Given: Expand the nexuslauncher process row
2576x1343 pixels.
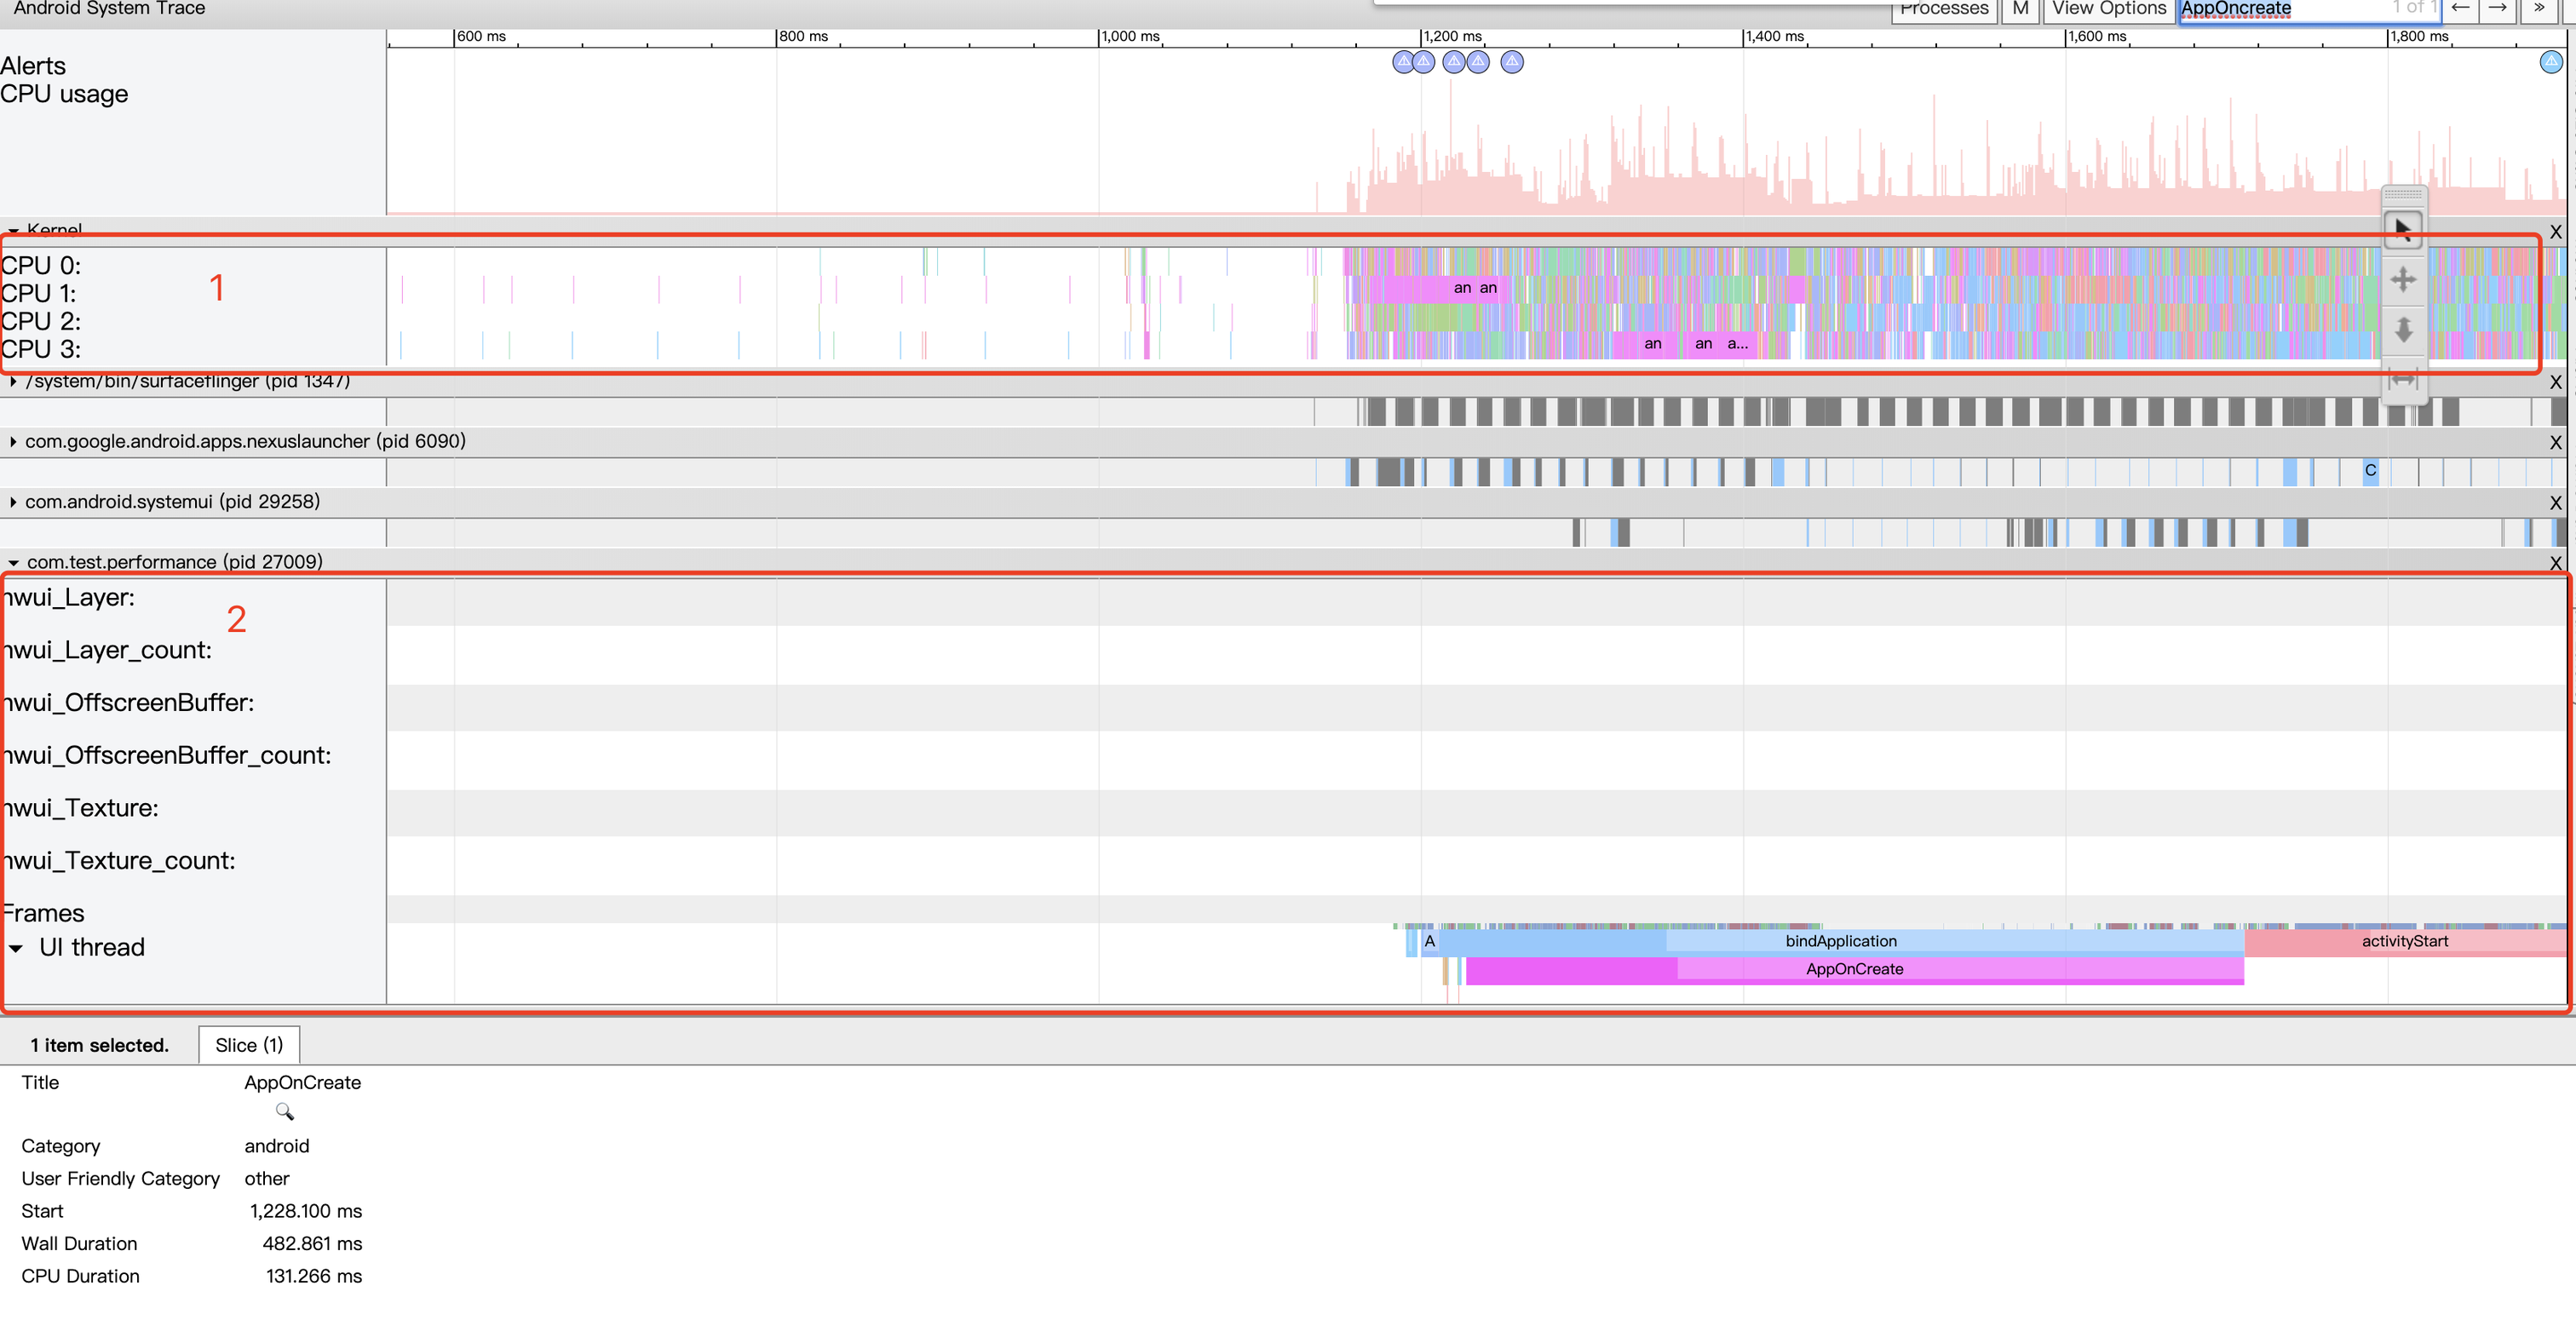Looking at the screenshot, I should point(13,441).
